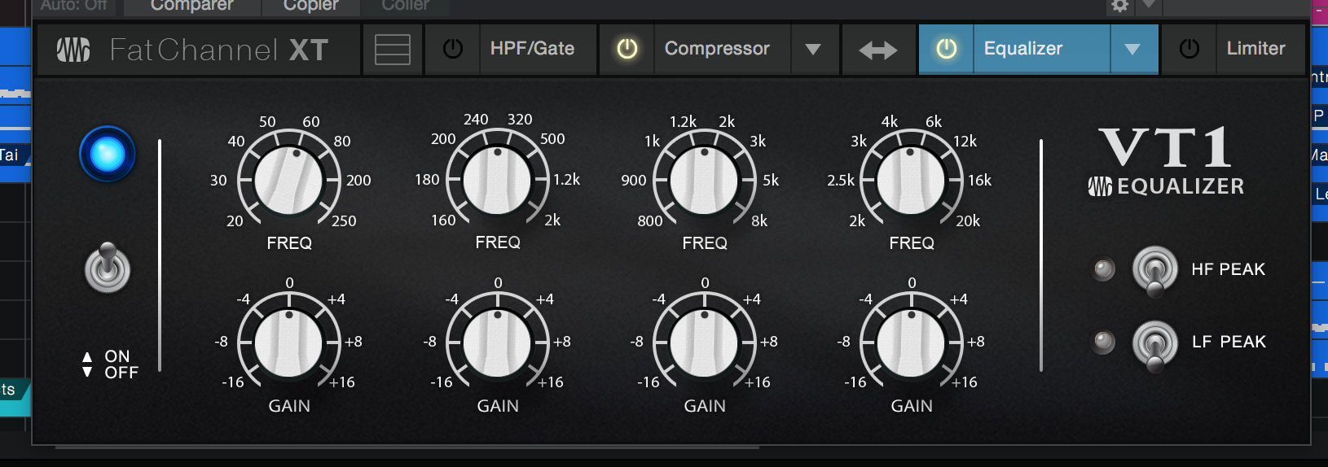Click the high-mid FREQ knob (800-8k)
1328x467 pixels.
[x=704, y=181]
